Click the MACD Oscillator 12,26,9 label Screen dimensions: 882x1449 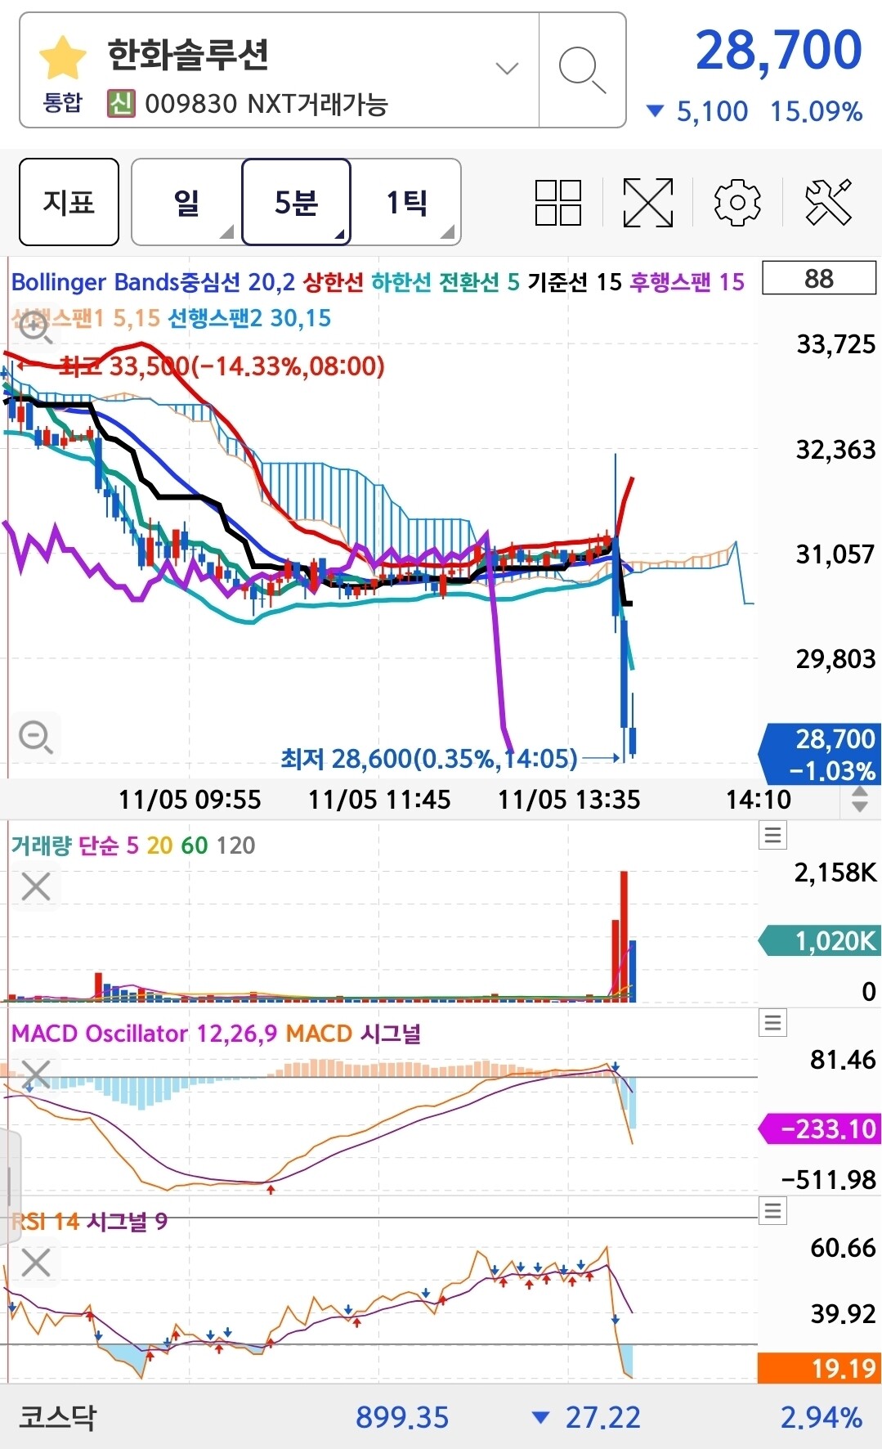(144, 1034)
